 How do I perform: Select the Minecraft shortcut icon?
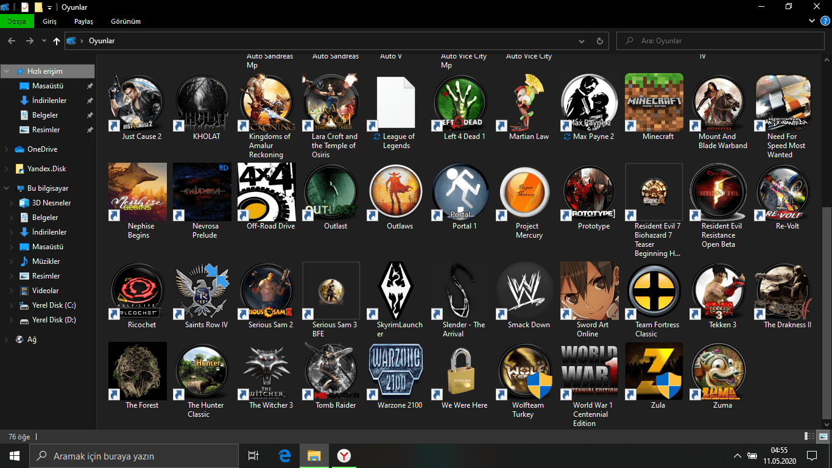point(654,103)
